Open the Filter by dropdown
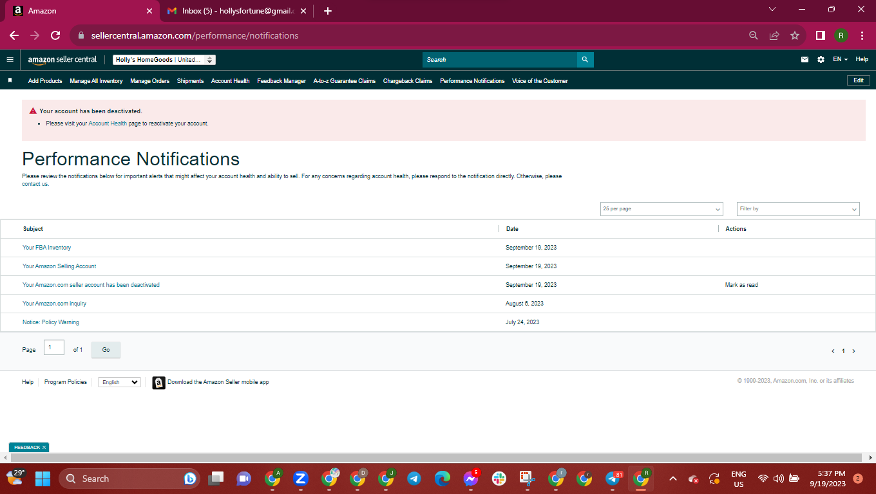 798,209
